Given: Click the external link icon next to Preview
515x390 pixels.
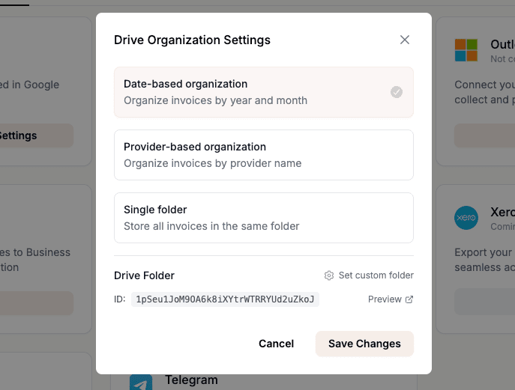Looking at the screenshot, I should click(x=409, y=299).
